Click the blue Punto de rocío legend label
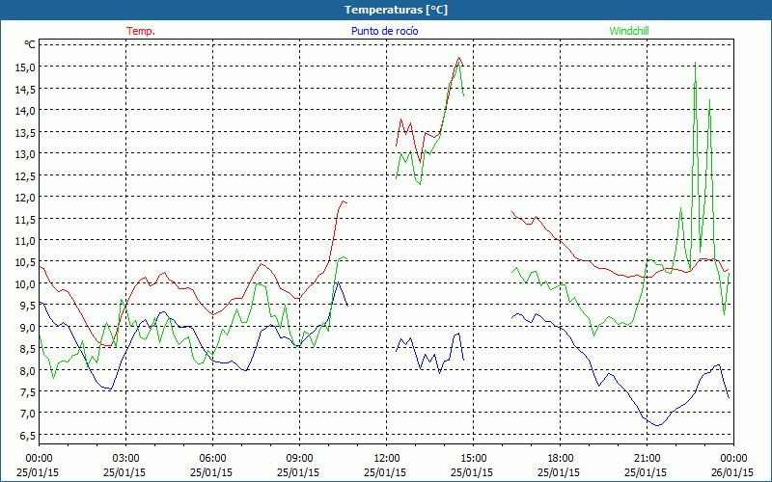This screenshot has width=772, height=482. tap(384, 31)
